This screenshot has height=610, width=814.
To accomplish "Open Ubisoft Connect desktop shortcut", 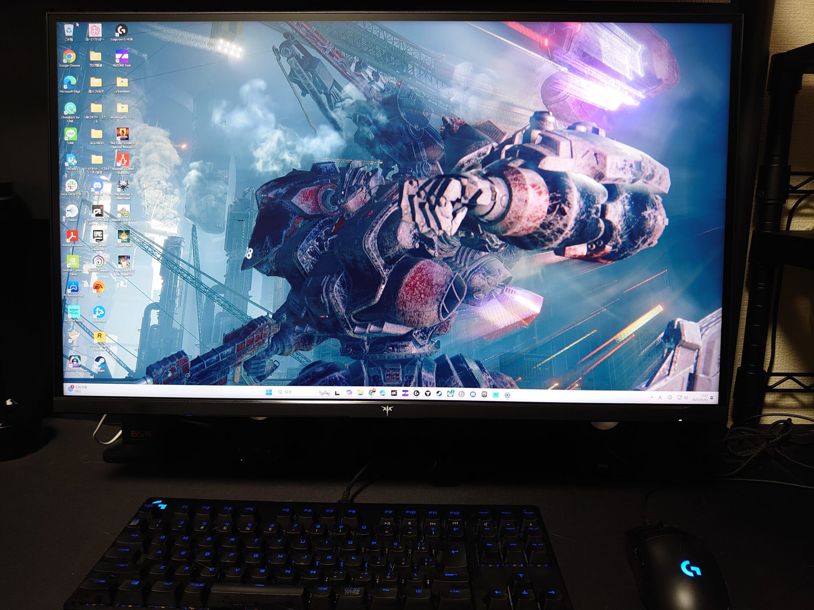I will (98, 264).
